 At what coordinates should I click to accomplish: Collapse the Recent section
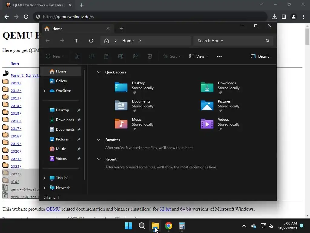(99, 159)
